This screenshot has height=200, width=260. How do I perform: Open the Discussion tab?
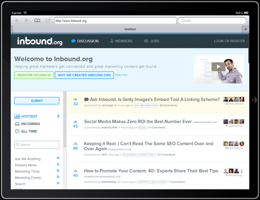[85, 41]
